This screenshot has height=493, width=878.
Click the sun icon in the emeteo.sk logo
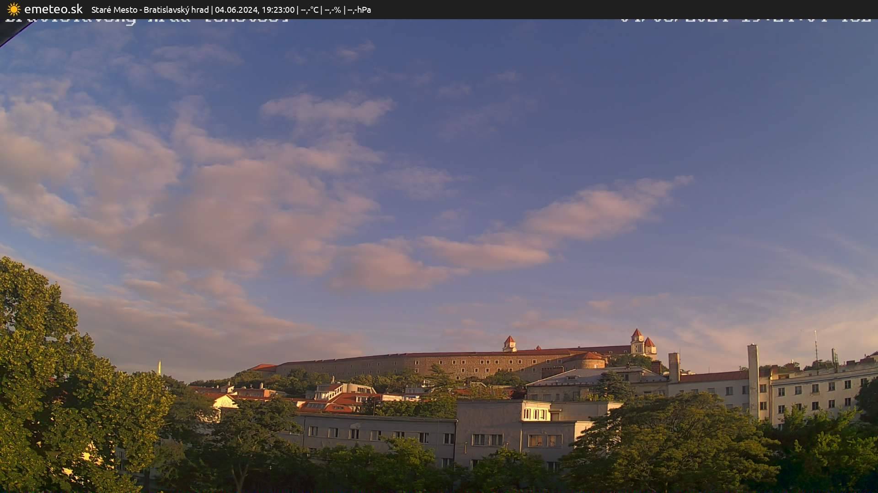[14, 9]
